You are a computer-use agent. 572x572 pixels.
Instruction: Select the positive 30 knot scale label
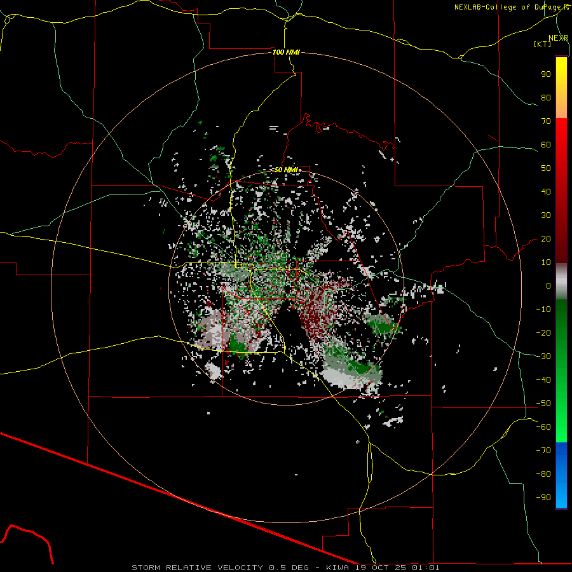(x=546, y=215)
